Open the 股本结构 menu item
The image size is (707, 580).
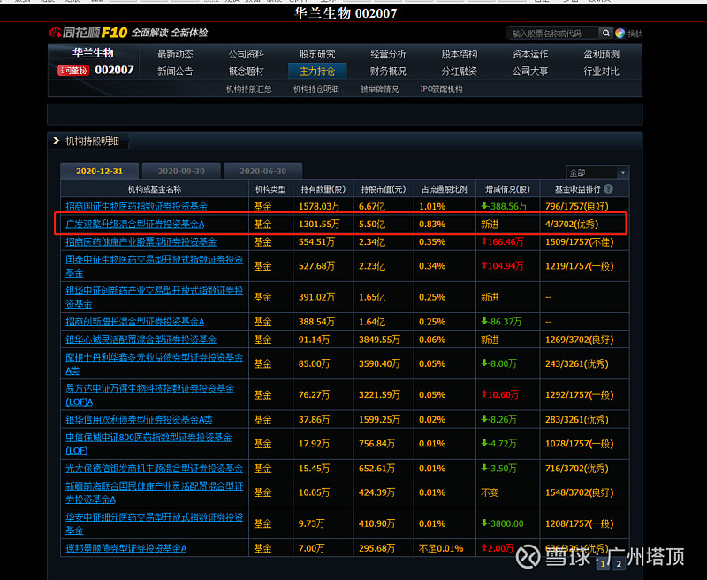click(459, 54)
